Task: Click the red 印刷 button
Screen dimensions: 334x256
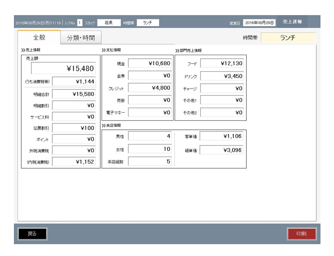Action: click(x=302, y=234)
